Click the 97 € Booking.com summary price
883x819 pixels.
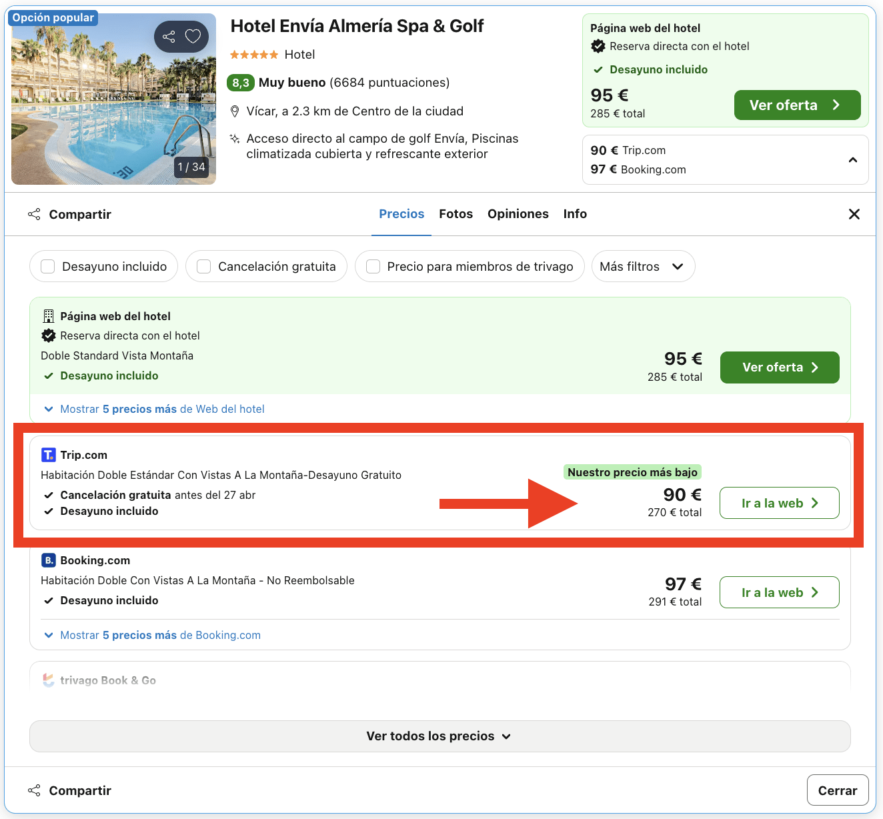tap(638, 169)
